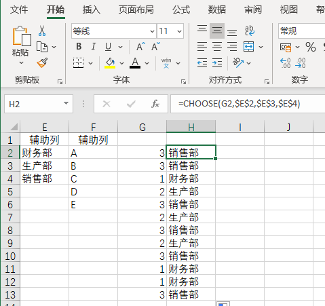The image size is (325, 306).
Task: Click accounting number format icon
Action: click(286, 47)
